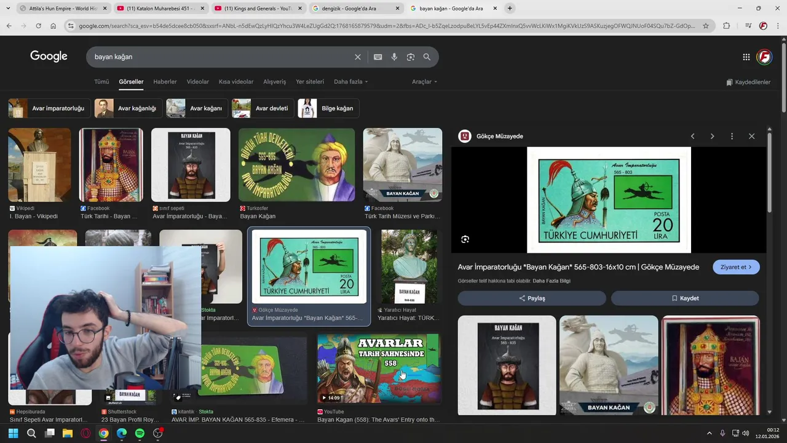Click the browser address bar

(387, 26)
